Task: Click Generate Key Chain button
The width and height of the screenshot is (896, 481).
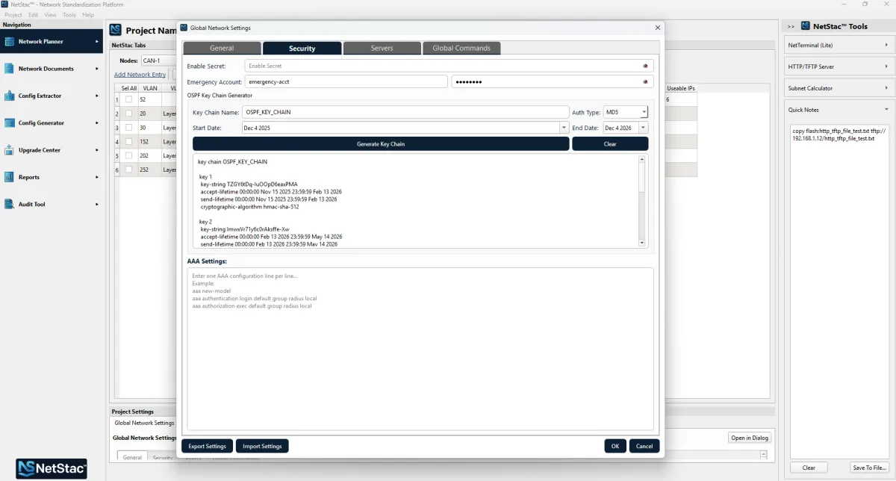Action: [x=381, y=143]
